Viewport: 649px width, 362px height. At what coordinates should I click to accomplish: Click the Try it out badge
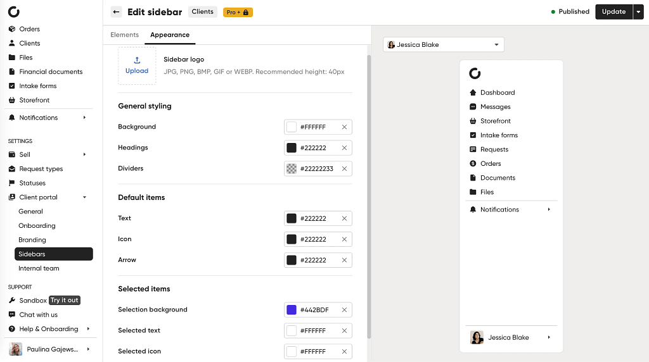(x=65, y=301)
